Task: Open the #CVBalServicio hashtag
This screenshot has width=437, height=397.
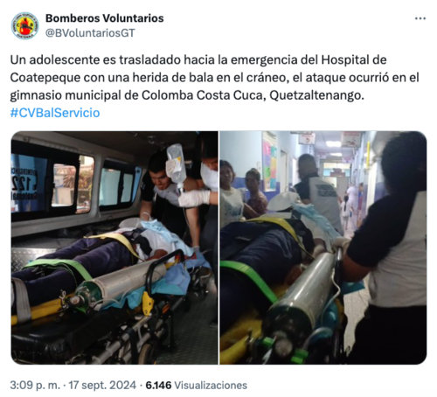Action: pos(55,113)
